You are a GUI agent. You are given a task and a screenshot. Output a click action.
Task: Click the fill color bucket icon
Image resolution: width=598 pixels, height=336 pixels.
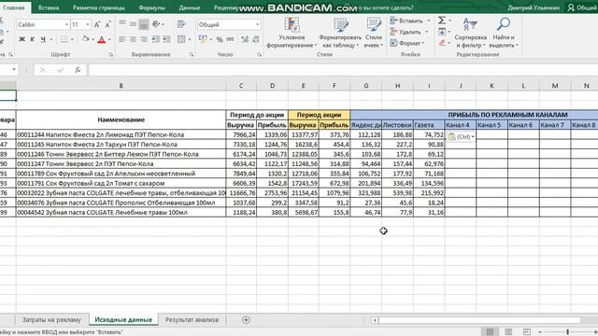click(x=85, y=39)
